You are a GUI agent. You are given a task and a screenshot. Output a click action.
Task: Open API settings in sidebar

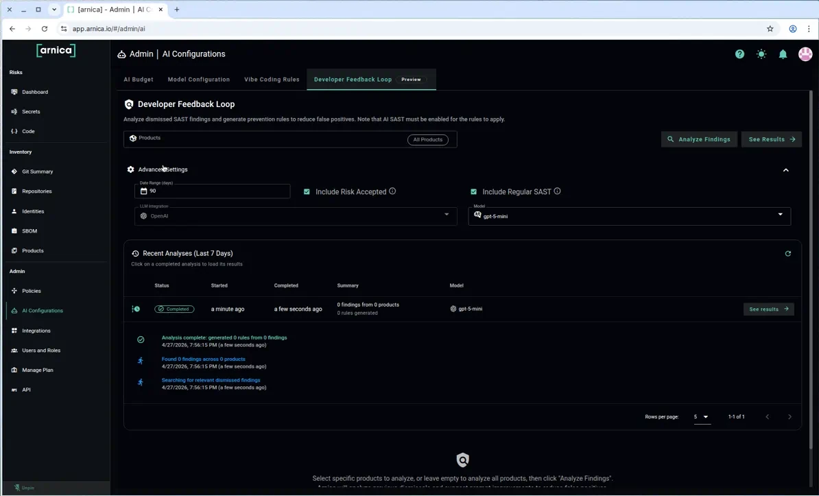pos(26,390)
